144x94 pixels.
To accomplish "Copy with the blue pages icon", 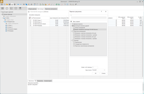I will pos(26,4).
